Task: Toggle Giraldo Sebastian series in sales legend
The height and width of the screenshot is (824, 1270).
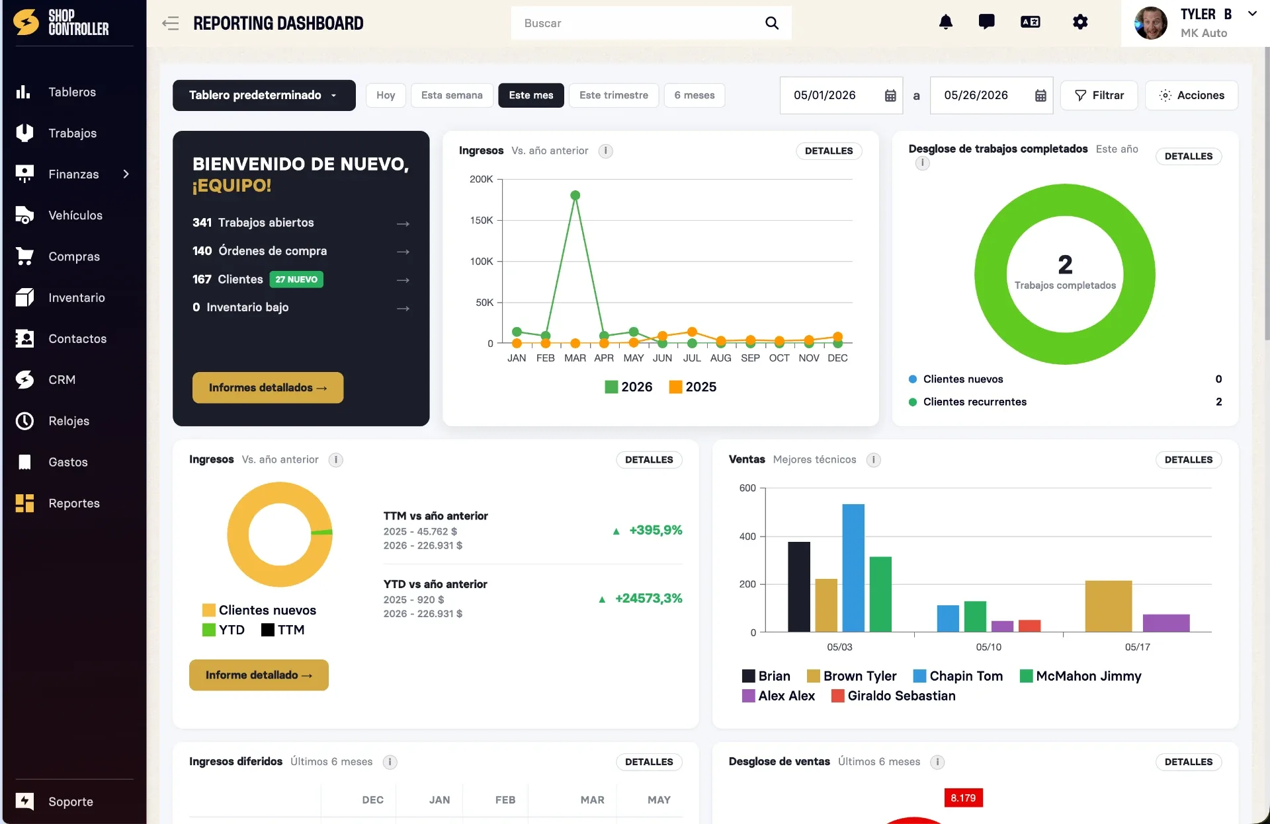Action: [893, 696]
